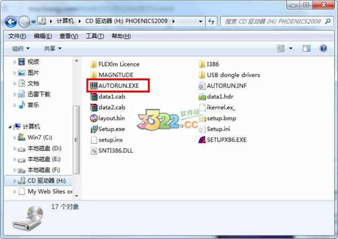Select the setup.bmp image icon

202,118
